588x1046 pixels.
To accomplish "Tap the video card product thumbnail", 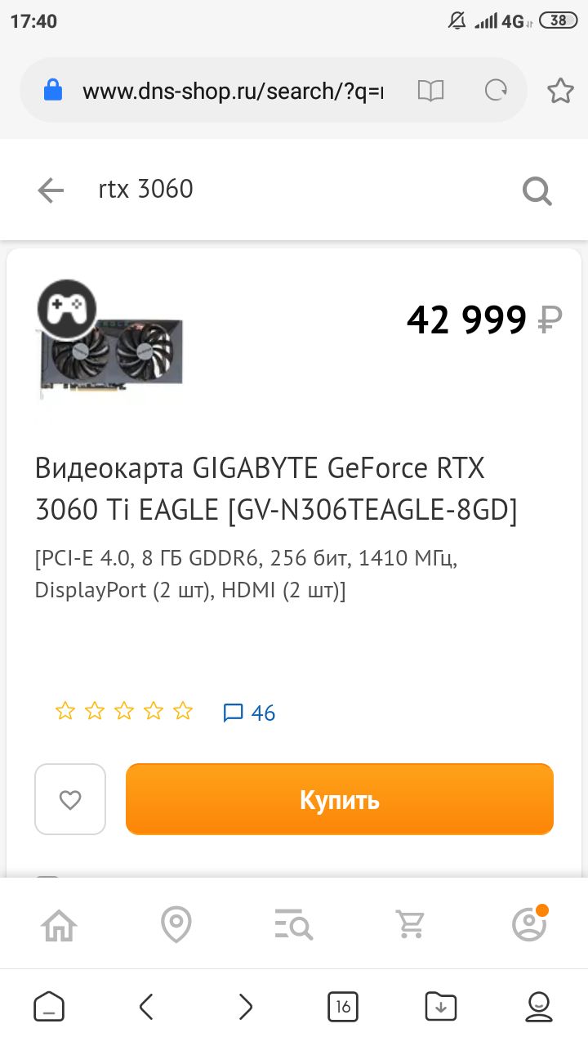I will pyautogui.click(x=110, y=341).
